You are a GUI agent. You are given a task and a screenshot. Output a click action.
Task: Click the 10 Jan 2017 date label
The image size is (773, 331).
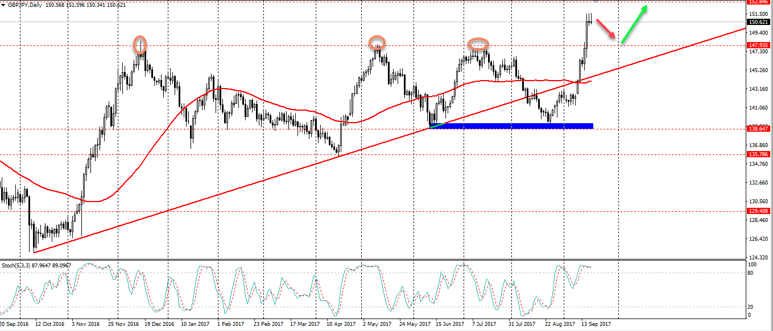195,324
